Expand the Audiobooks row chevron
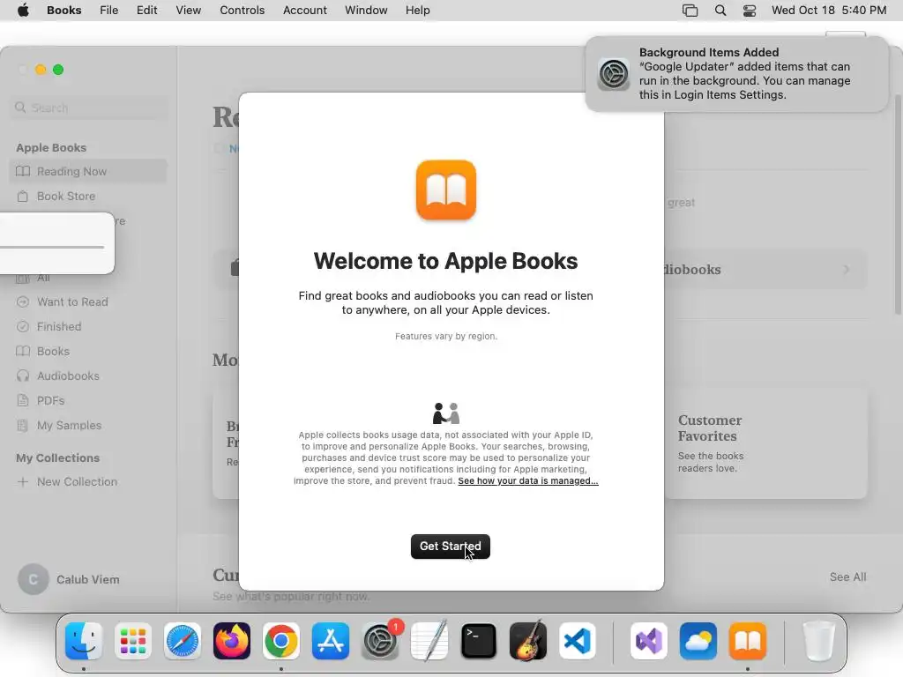903x677 pixels. [846, 270]
